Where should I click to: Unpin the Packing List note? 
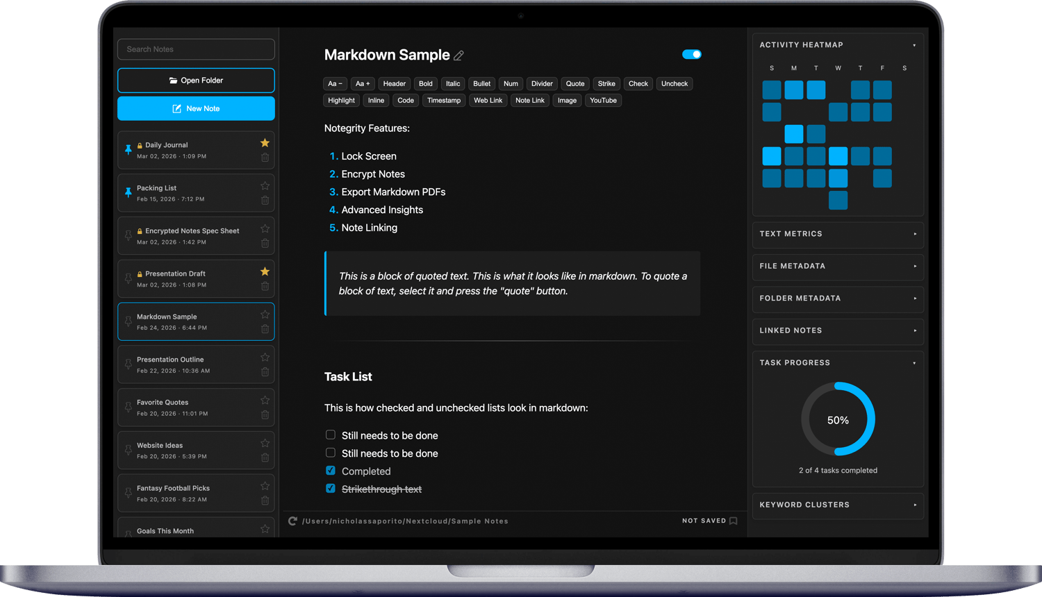(128, 192)
